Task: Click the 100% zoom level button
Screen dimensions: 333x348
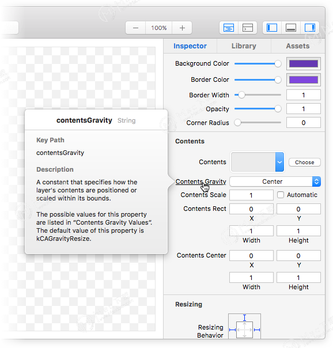Action: point(158,28)
